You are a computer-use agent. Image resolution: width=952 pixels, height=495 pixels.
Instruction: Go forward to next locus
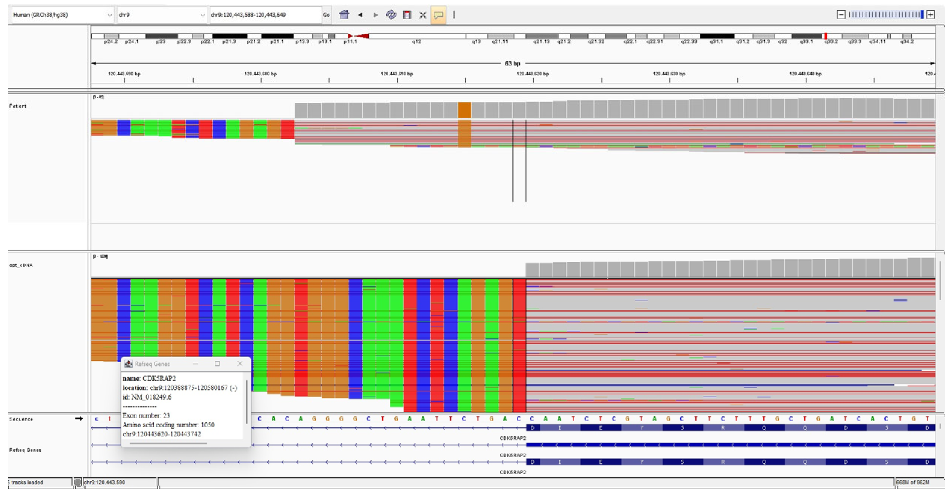(375, 15)
